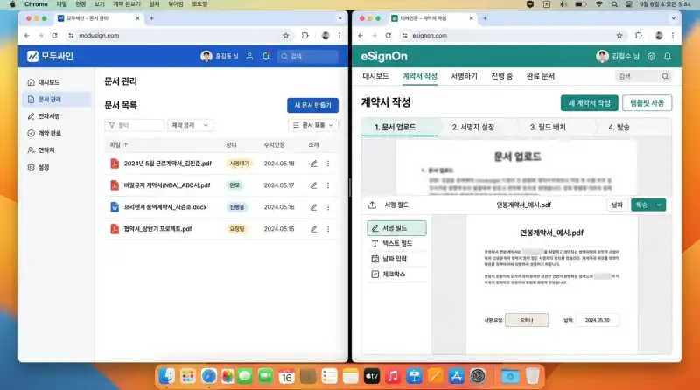Open the settings gear in eSignOn header
The image size is (700, 390).
(x=651, y=57)
